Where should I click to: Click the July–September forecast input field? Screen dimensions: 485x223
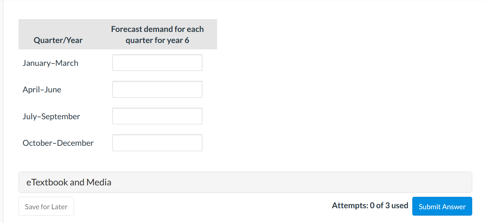[157, 116]
